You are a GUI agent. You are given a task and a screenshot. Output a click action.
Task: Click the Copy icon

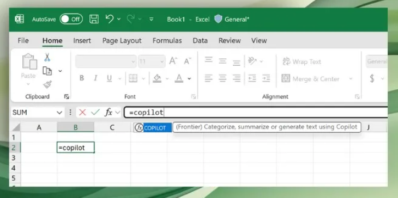click(x=47, y=71)
